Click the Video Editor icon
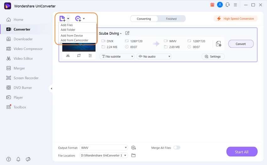Image resolution: width=267 pixels, height=165 pixels. click(8, 59)
